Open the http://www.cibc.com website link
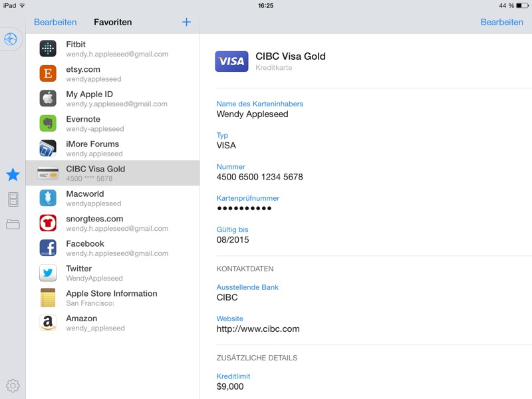 258,329
